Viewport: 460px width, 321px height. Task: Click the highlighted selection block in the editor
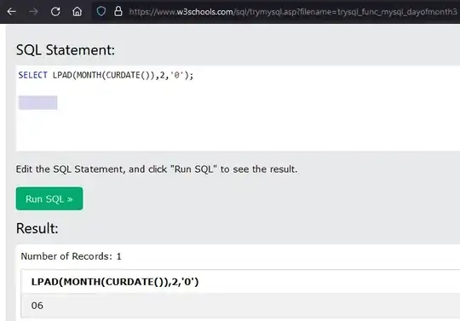coord(37,103)
